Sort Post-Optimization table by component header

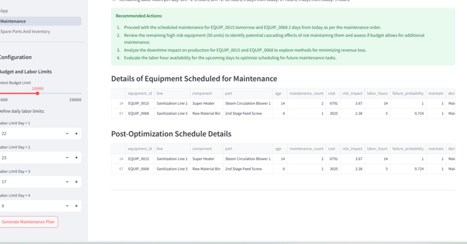point(206,149)
